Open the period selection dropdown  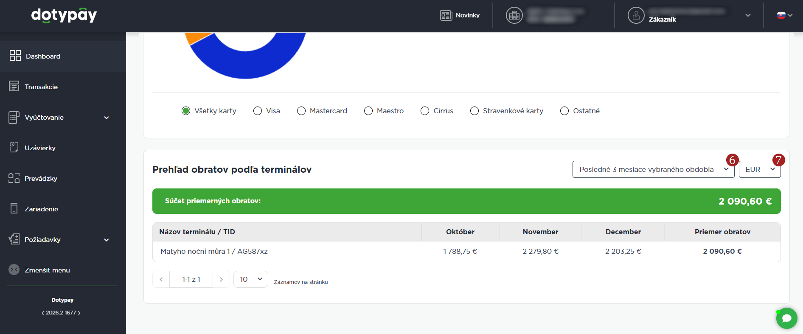(653, 169)
